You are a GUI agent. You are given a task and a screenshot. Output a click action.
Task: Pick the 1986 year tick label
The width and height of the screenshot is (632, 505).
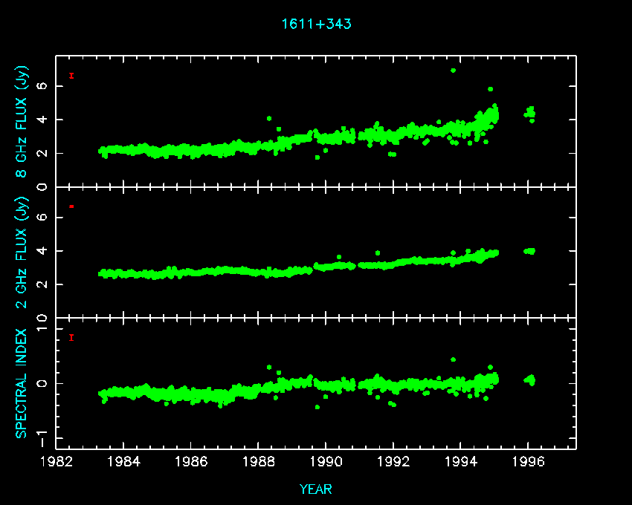(x=191, y=462)
